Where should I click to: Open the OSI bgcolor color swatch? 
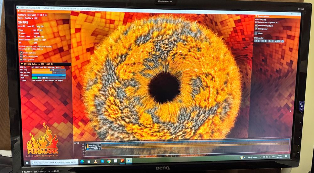click(283, 41)
